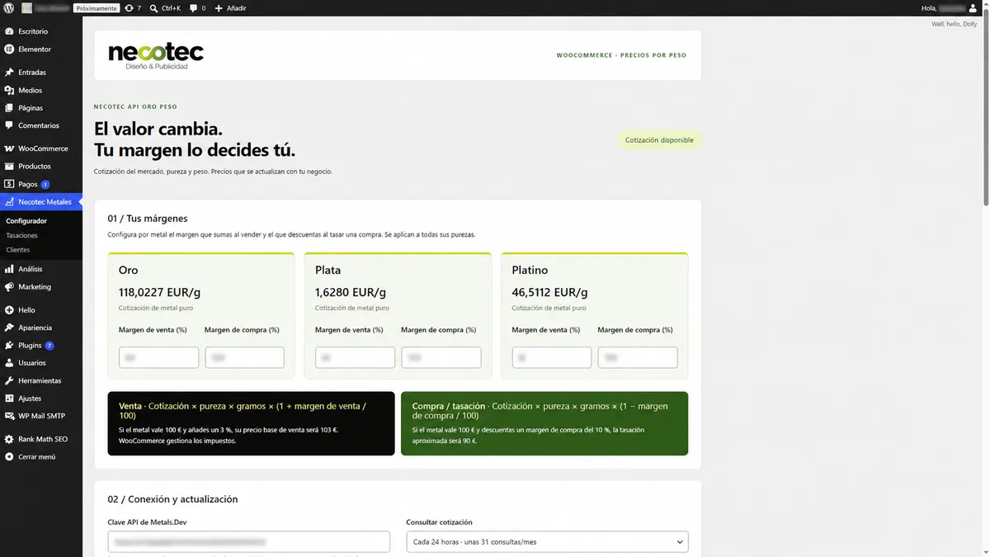
Task: Click the Clave API de Metals.Dev field
Action: (x=248, y=542)
